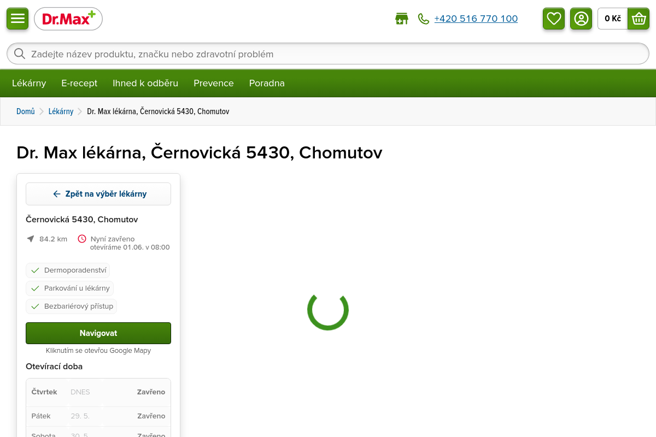Image resolution: width=656 pixels, height=437 pixels.
Task: Click Černovická 5430, Chomutov address text
Action: pyautogui.click(x=82, y=220)
